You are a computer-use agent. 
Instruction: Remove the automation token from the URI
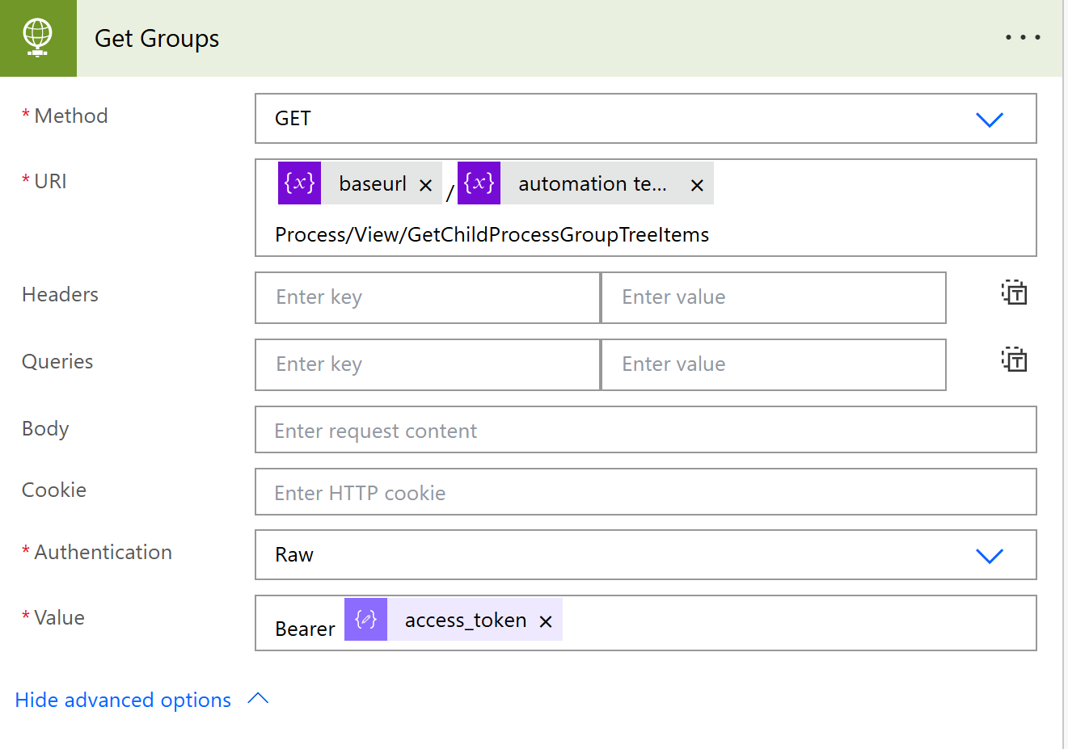696,185
